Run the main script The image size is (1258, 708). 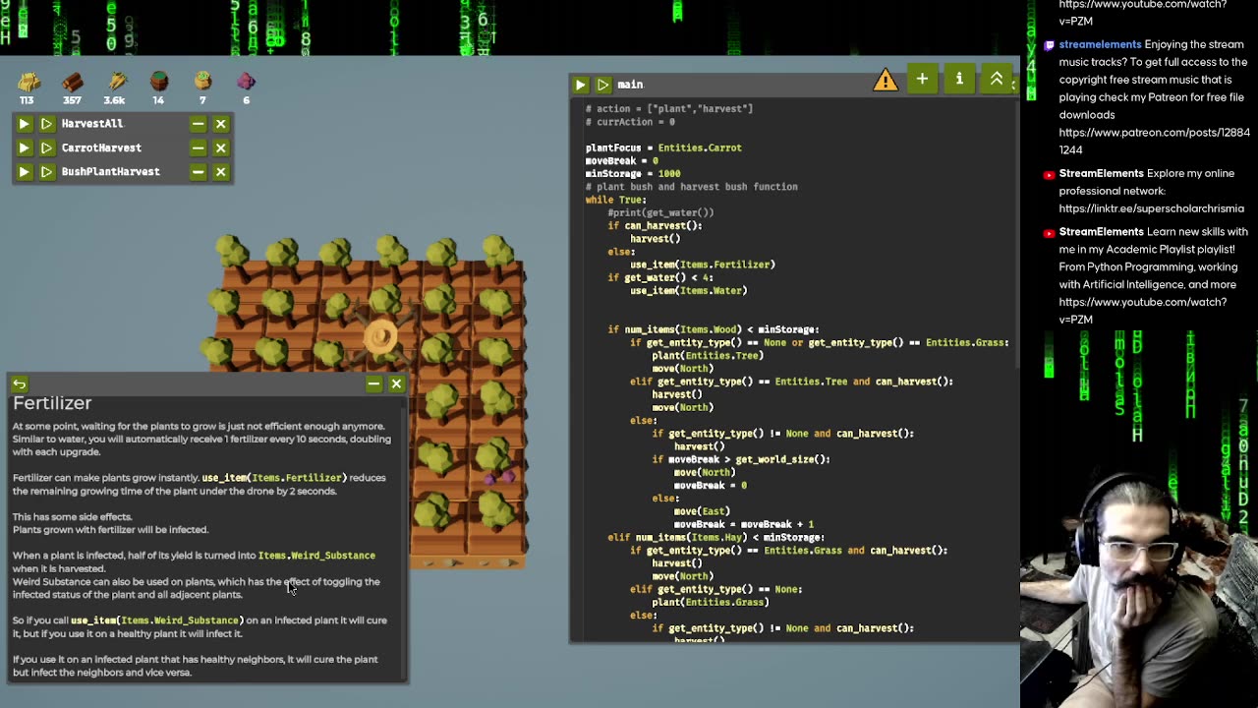click(581, 85)
